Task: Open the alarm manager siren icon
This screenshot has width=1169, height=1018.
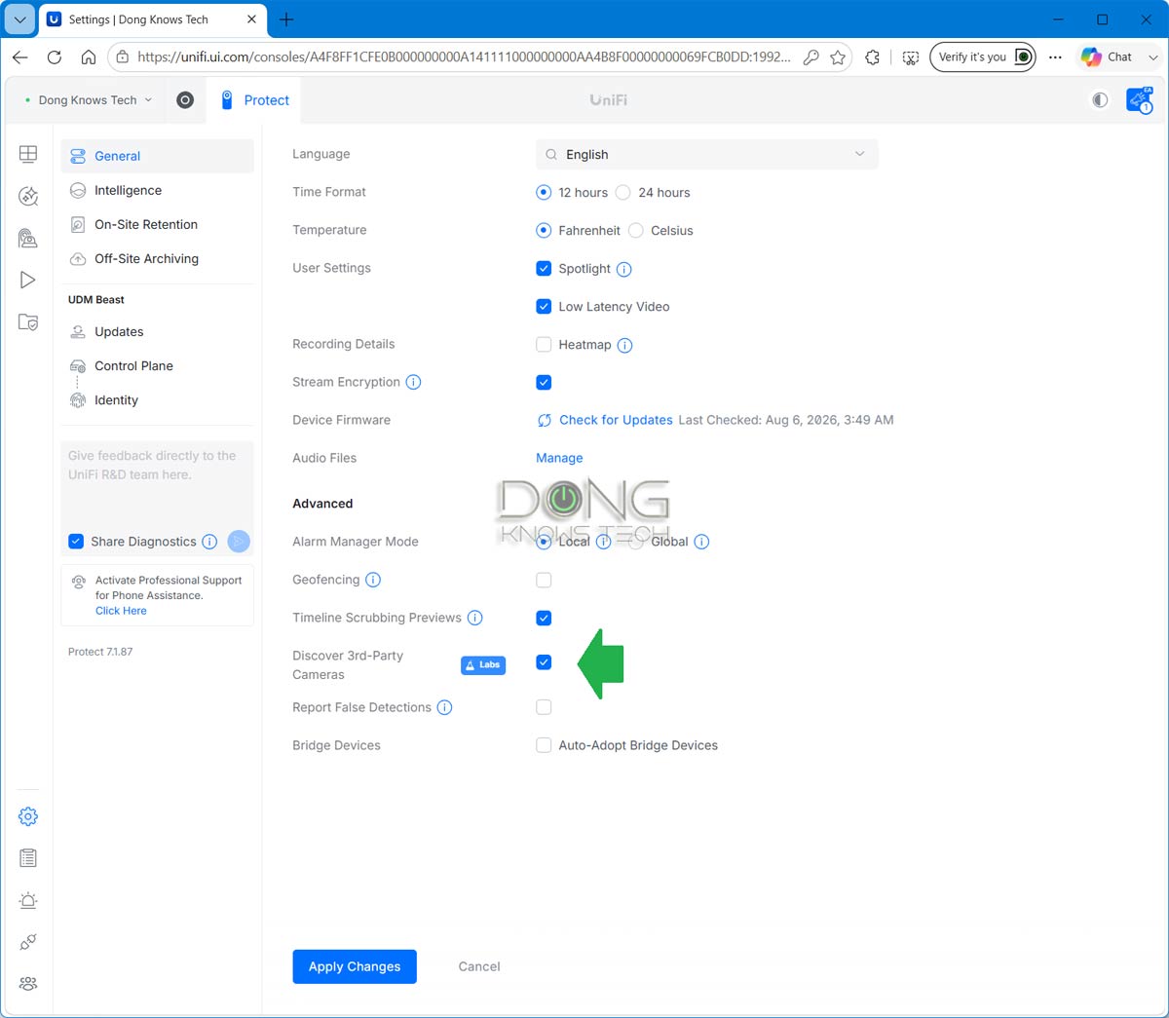Action: tap(28, 900)
